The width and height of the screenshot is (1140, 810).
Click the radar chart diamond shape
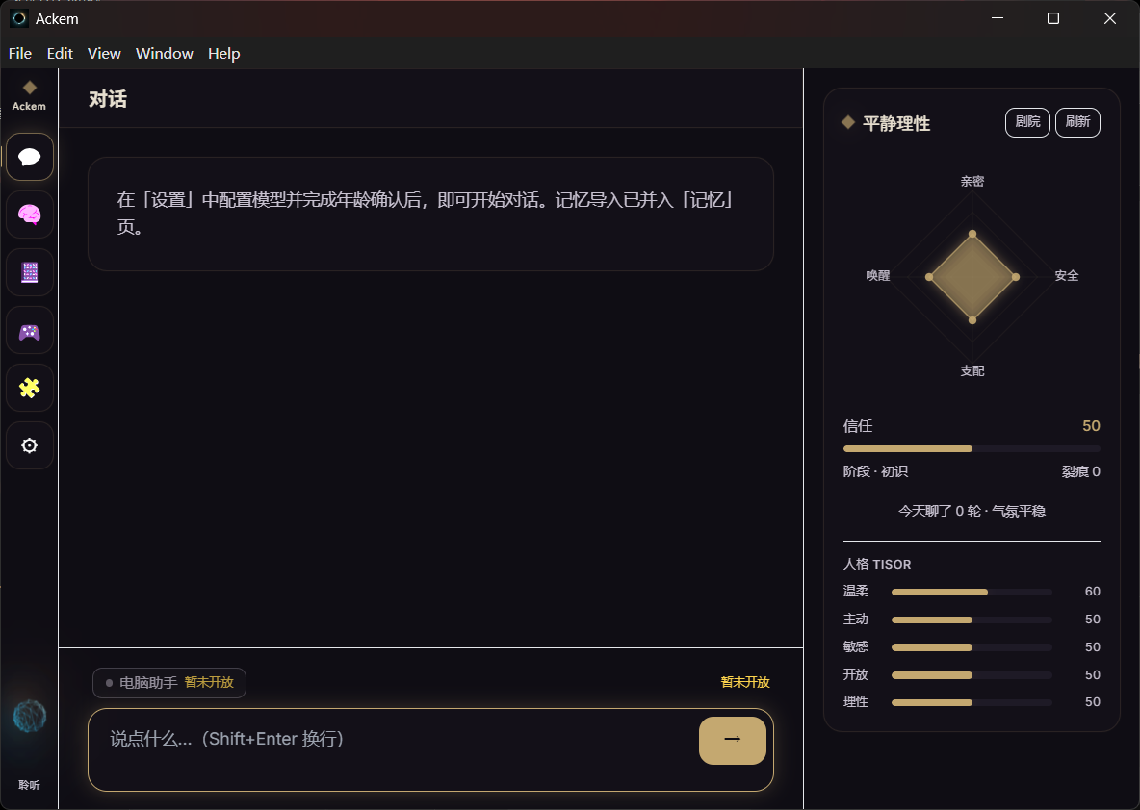coord(972,277)
